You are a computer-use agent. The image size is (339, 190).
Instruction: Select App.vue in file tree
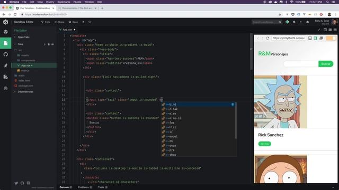[x=34, y=65]
